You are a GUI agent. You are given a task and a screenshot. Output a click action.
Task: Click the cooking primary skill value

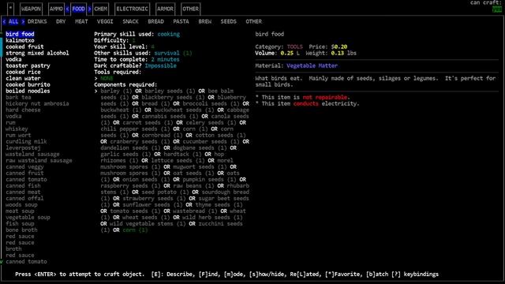click(168, 34)
